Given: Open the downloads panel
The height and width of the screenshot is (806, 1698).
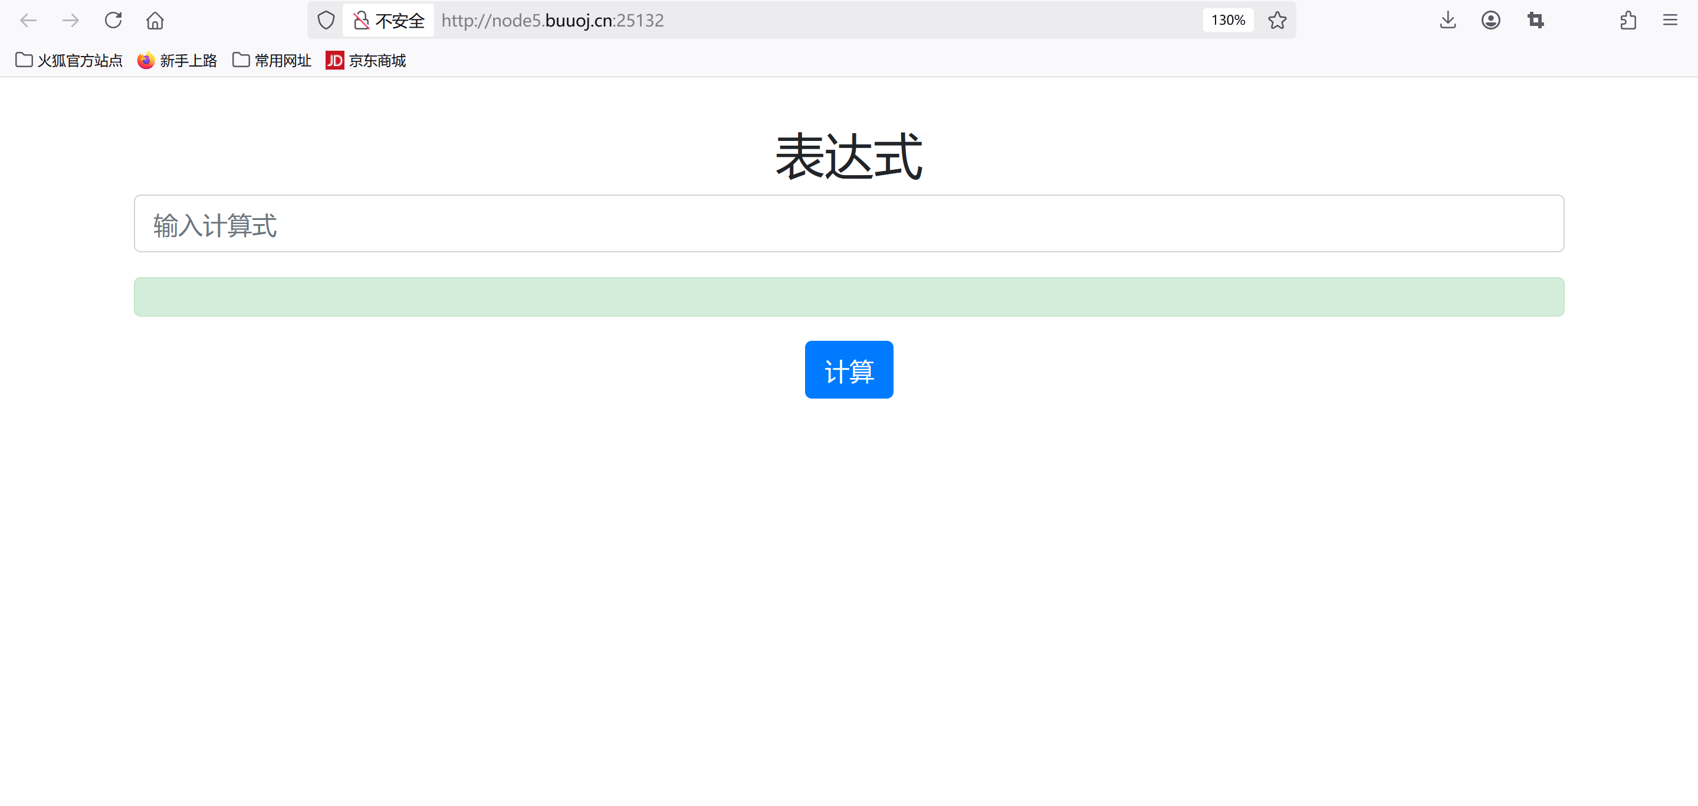Looking at the screenshot, I should 1447,21.
